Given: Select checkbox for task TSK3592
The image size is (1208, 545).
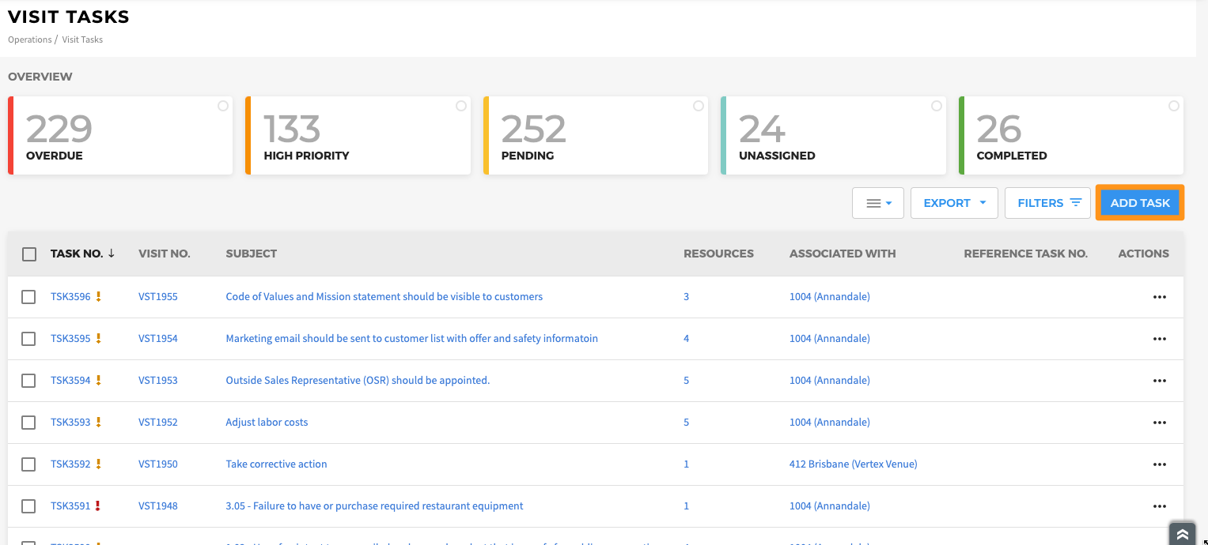Looking at the screenshot, I should click(x=28, y=464).
